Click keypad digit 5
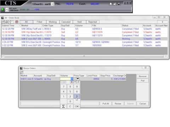 pyautogui.click(x=70, y=92)
